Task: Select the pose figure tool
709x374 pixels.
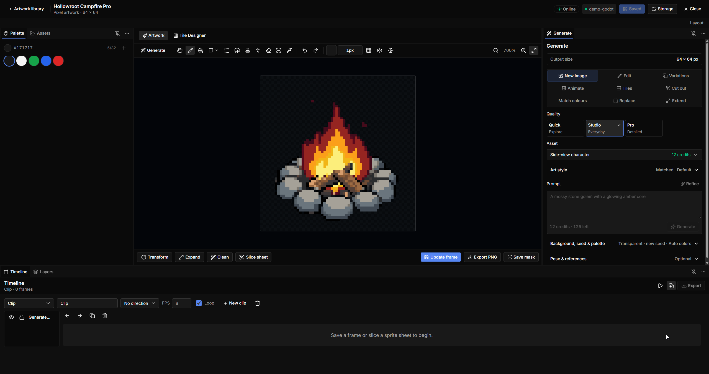Action: pyautogui.click(x=258, y=50)
